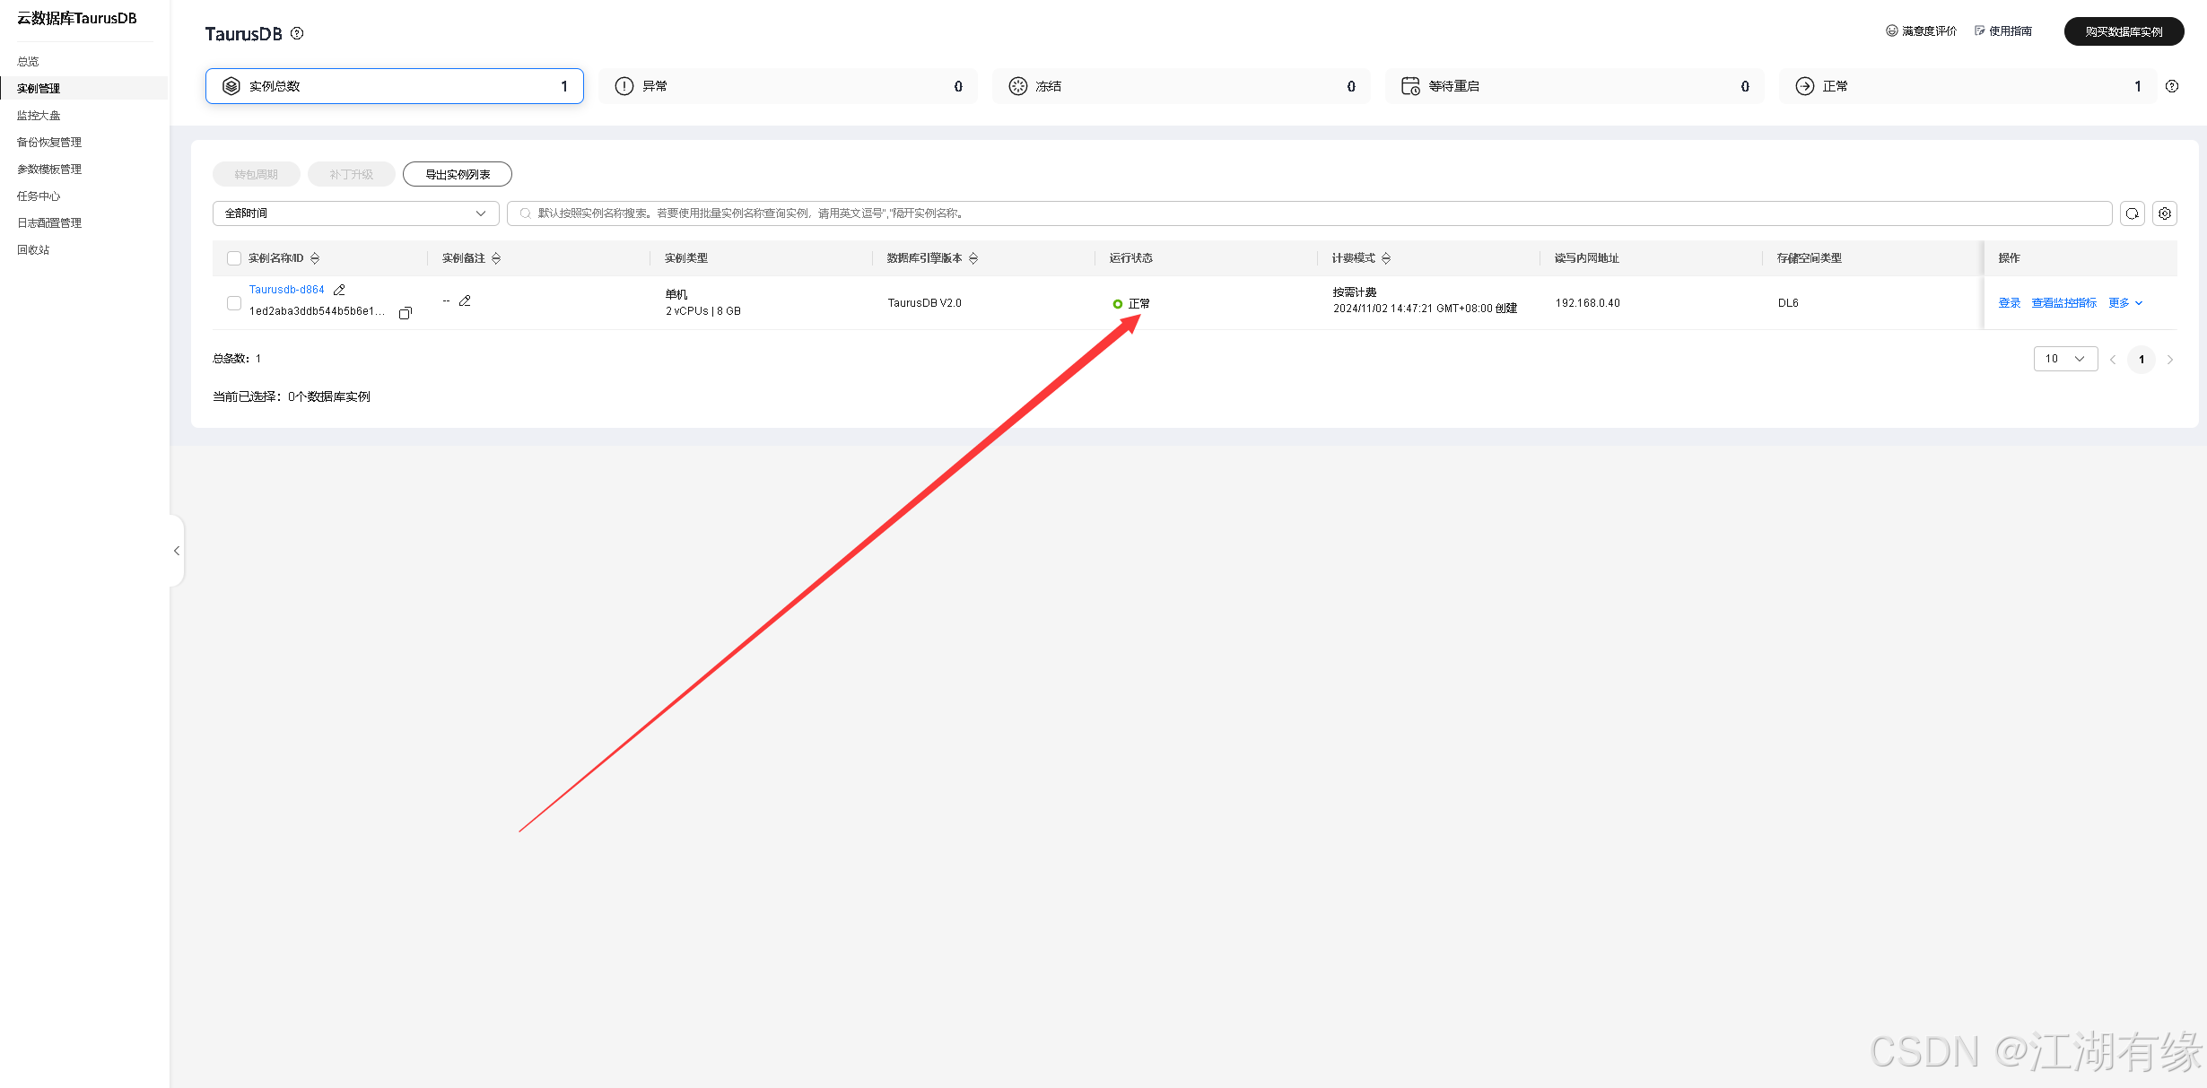Go to 备份恢复管理 in sidebar
This screenshot has width=2207, height=1088.
(x=49, y=142)
